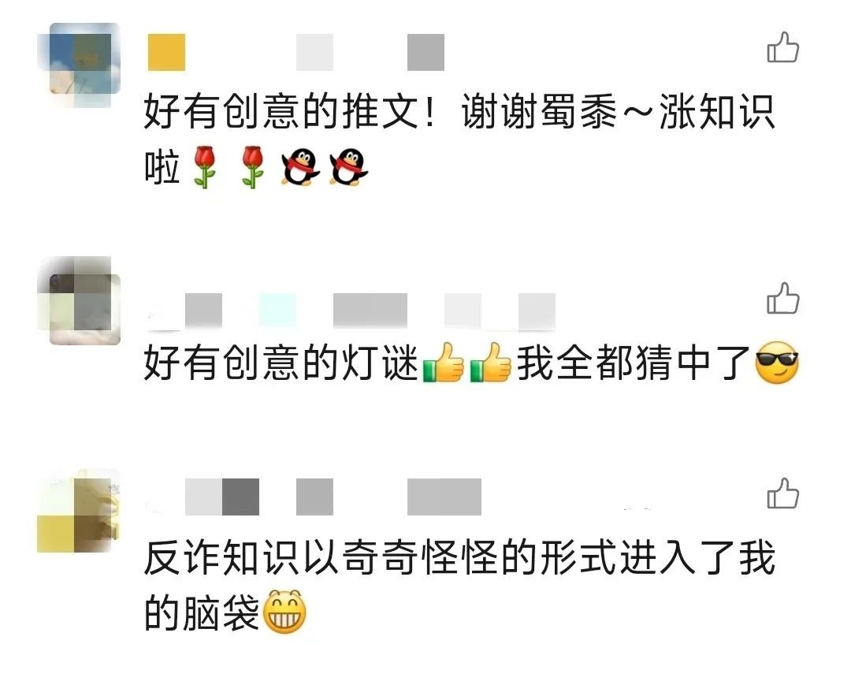Click the grinning emoji after 脑袋
Screen dimensions: 851x696
tap(284, 612)
